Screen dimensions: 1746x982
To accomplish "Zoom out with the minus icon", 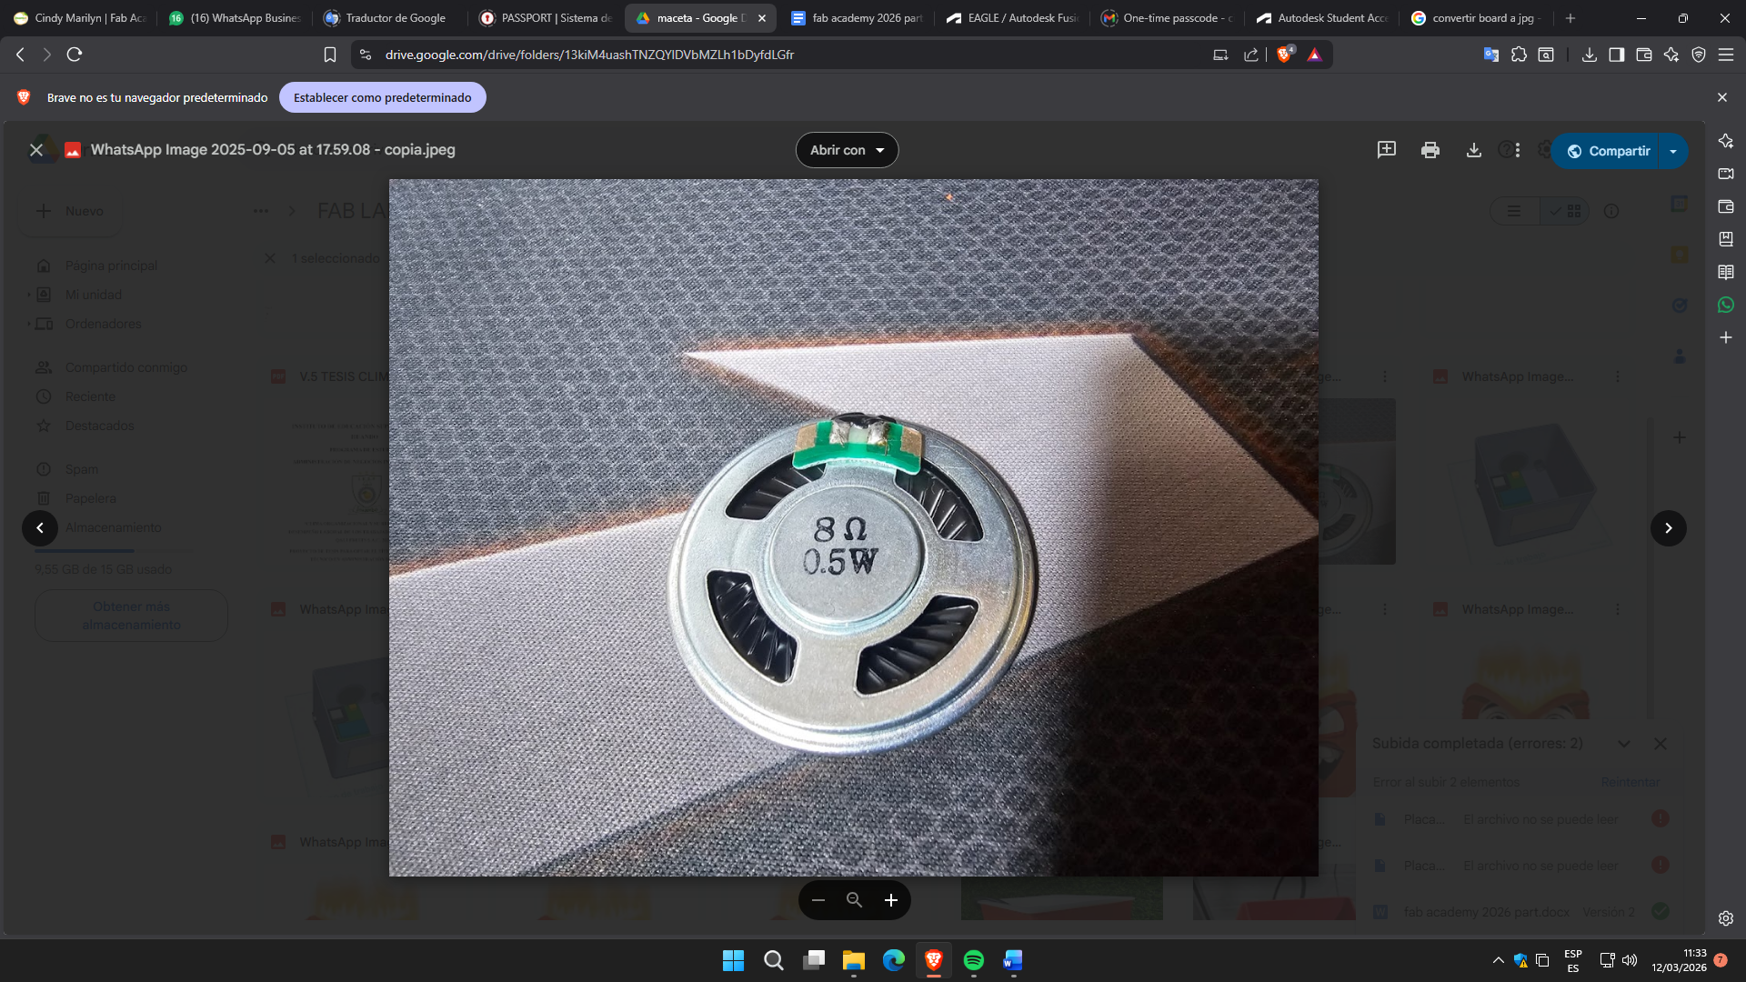I will [x=818, y=900].
